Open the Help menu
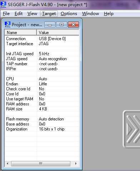Screen dimensions: 140x171 coord(109,14)
